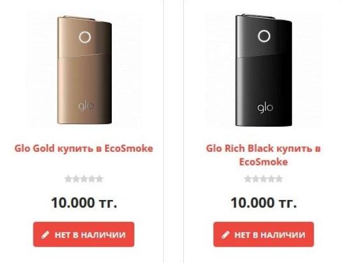Click the glo logo on the gold device
Screen dimensions: 351x263
pyautogui.click(x=86, y=107)
